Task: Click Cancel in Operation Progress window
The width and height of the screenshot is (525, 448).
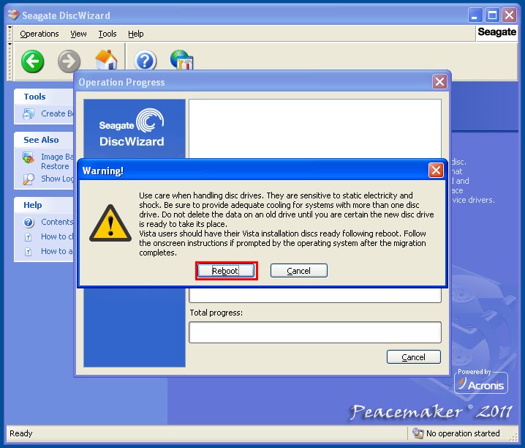Action: 414,357
